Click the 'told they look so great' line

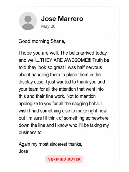tap(60, 67)
